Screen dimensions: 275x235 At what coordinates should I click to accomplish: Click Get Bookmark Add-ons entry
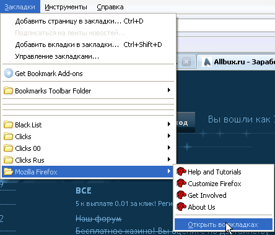tap(89, 74)
